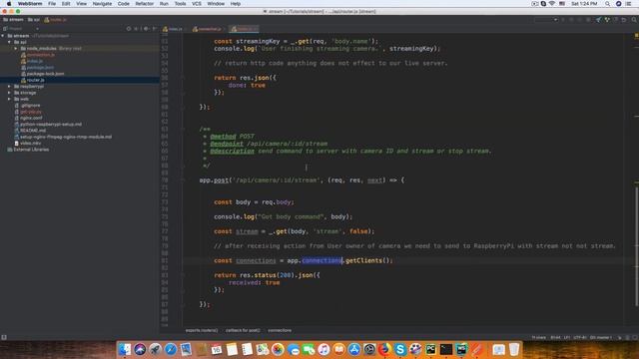The image size is (639, 359).
Task: Select the router.js editor tab
Action: pyautogui.click(x=244, y=29)
